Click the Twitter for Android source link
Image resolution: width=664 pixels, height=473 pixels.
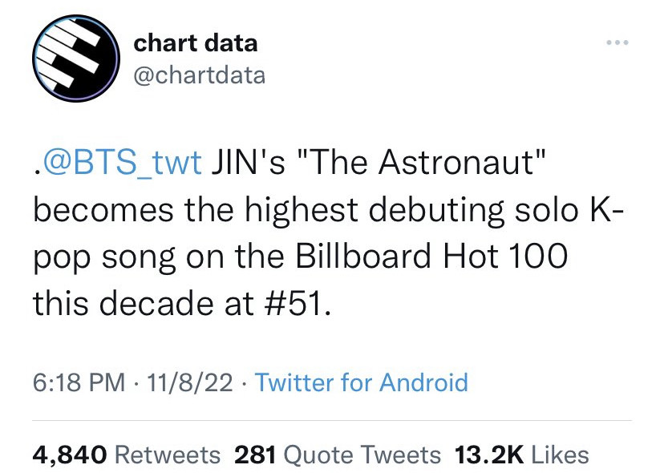coord(361,382)
